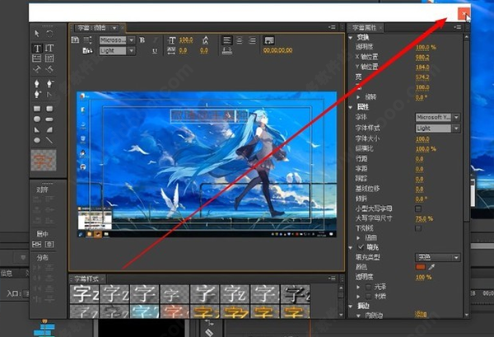
Task: Select the Vertical Path Type tool
Action: (x=49, y=69)
